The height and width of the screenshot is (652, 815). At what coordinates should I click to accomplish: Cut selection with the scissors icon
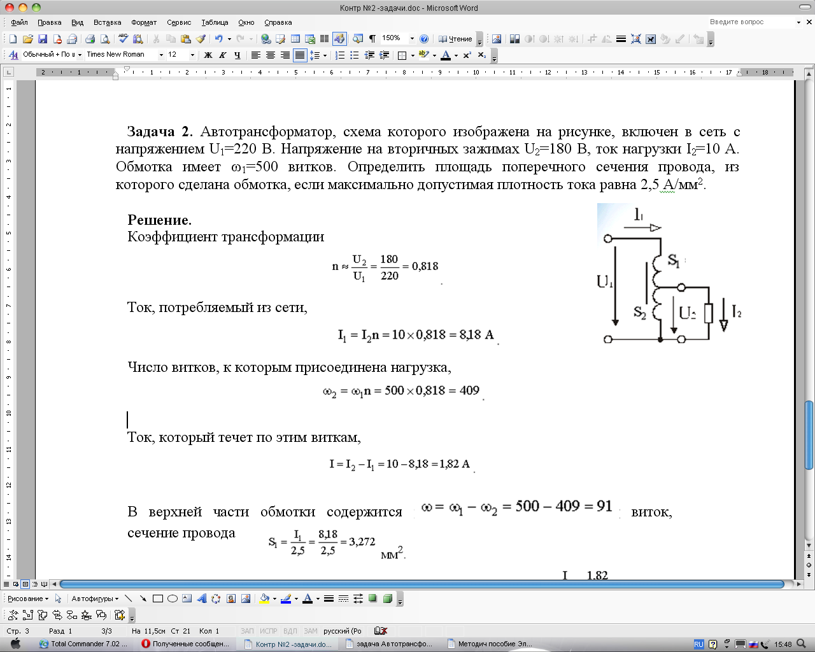[157, 39]
